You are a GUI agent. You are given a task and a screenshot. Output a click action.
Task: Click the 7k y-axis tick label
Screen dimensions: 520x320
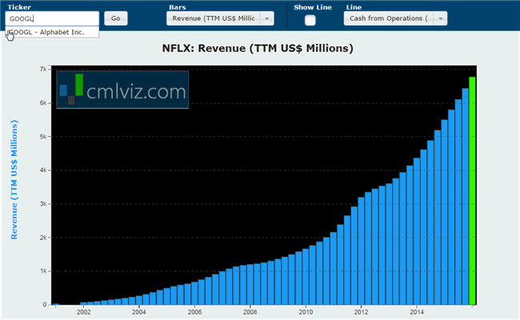click(x=43, y=69)
